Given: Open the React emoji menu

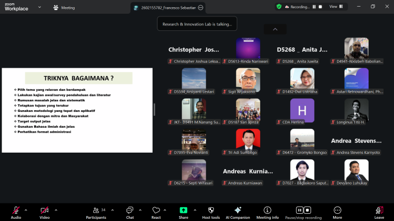Looking at the screenshot, I should pos(156,211).
